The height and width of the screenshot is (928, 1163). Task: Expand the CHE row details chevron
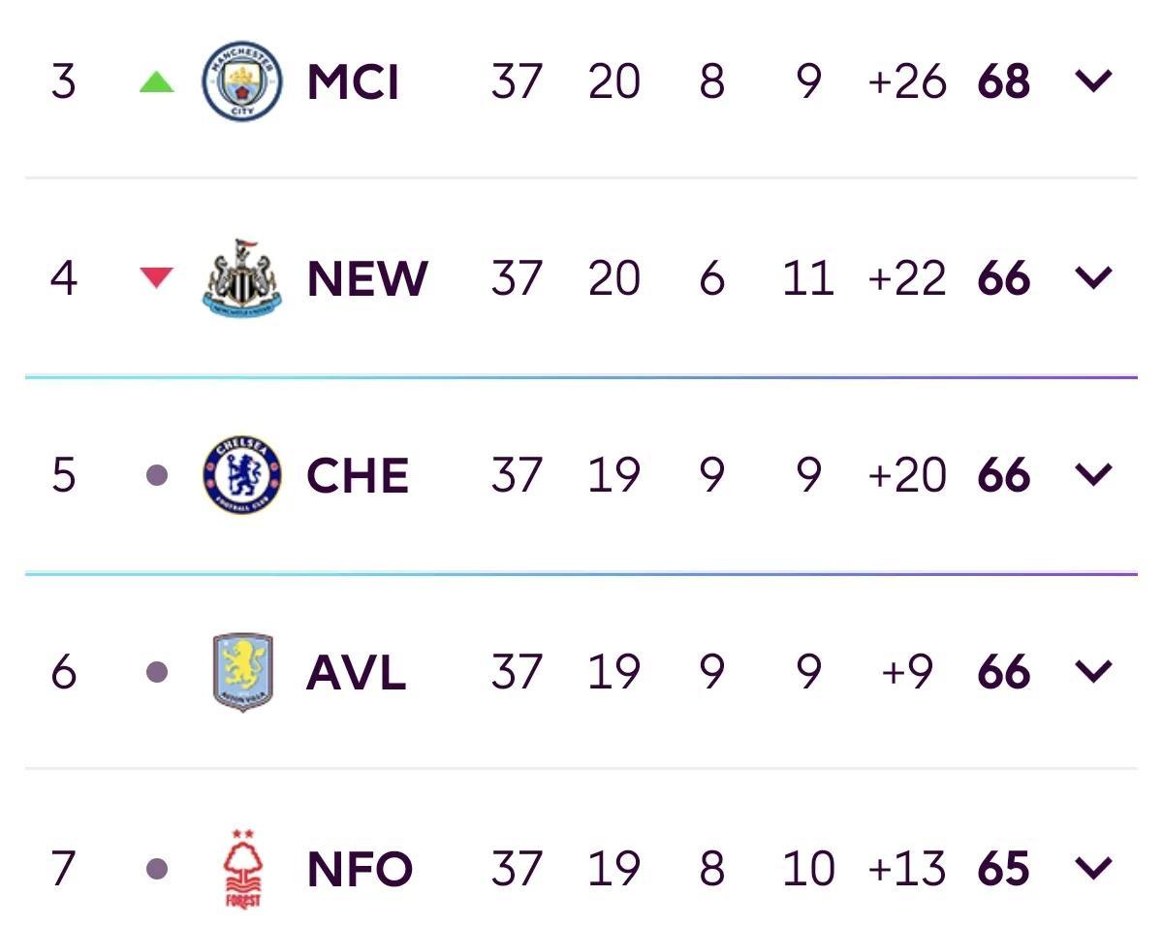click(1093, 475)
